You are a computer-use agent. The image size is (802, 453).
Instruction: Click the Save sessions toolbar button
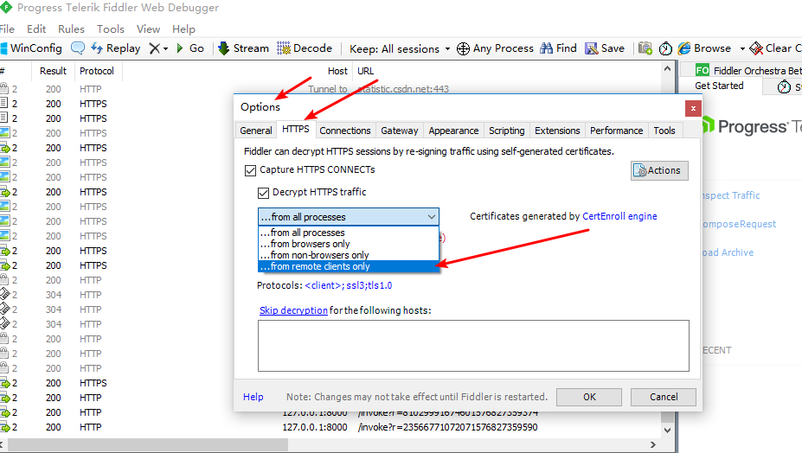pyautogui.click(x=605, y=48)
